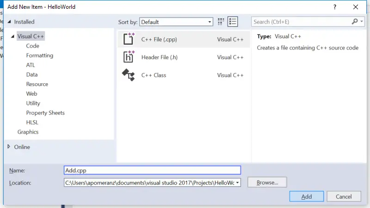Collapse the Visual C++ node

coord(13,36)
